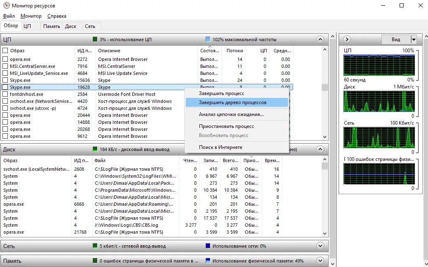Click the green network I/O indicator square
428x267 pixels.
pos(95,246)
